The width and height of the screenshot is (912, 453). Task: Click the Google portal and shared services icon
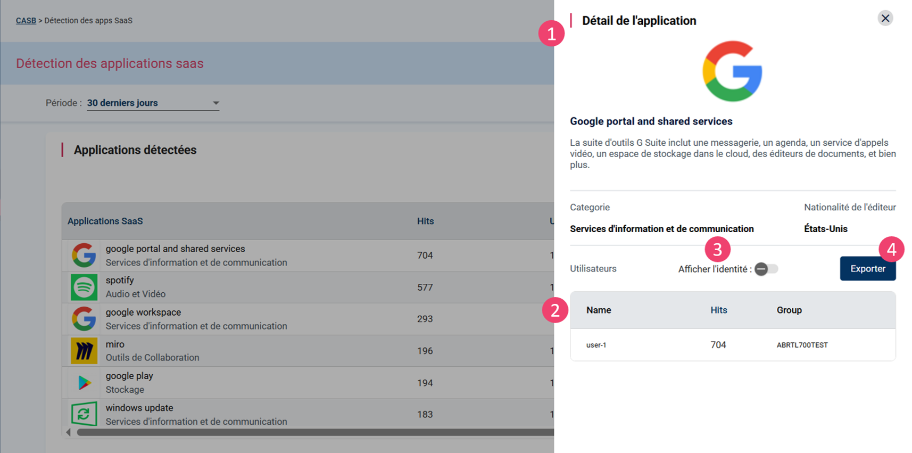click(84, 256)
